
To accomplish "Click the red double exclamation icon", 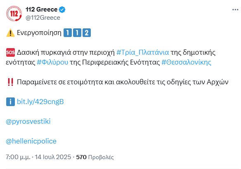I will tap(10, 82).
